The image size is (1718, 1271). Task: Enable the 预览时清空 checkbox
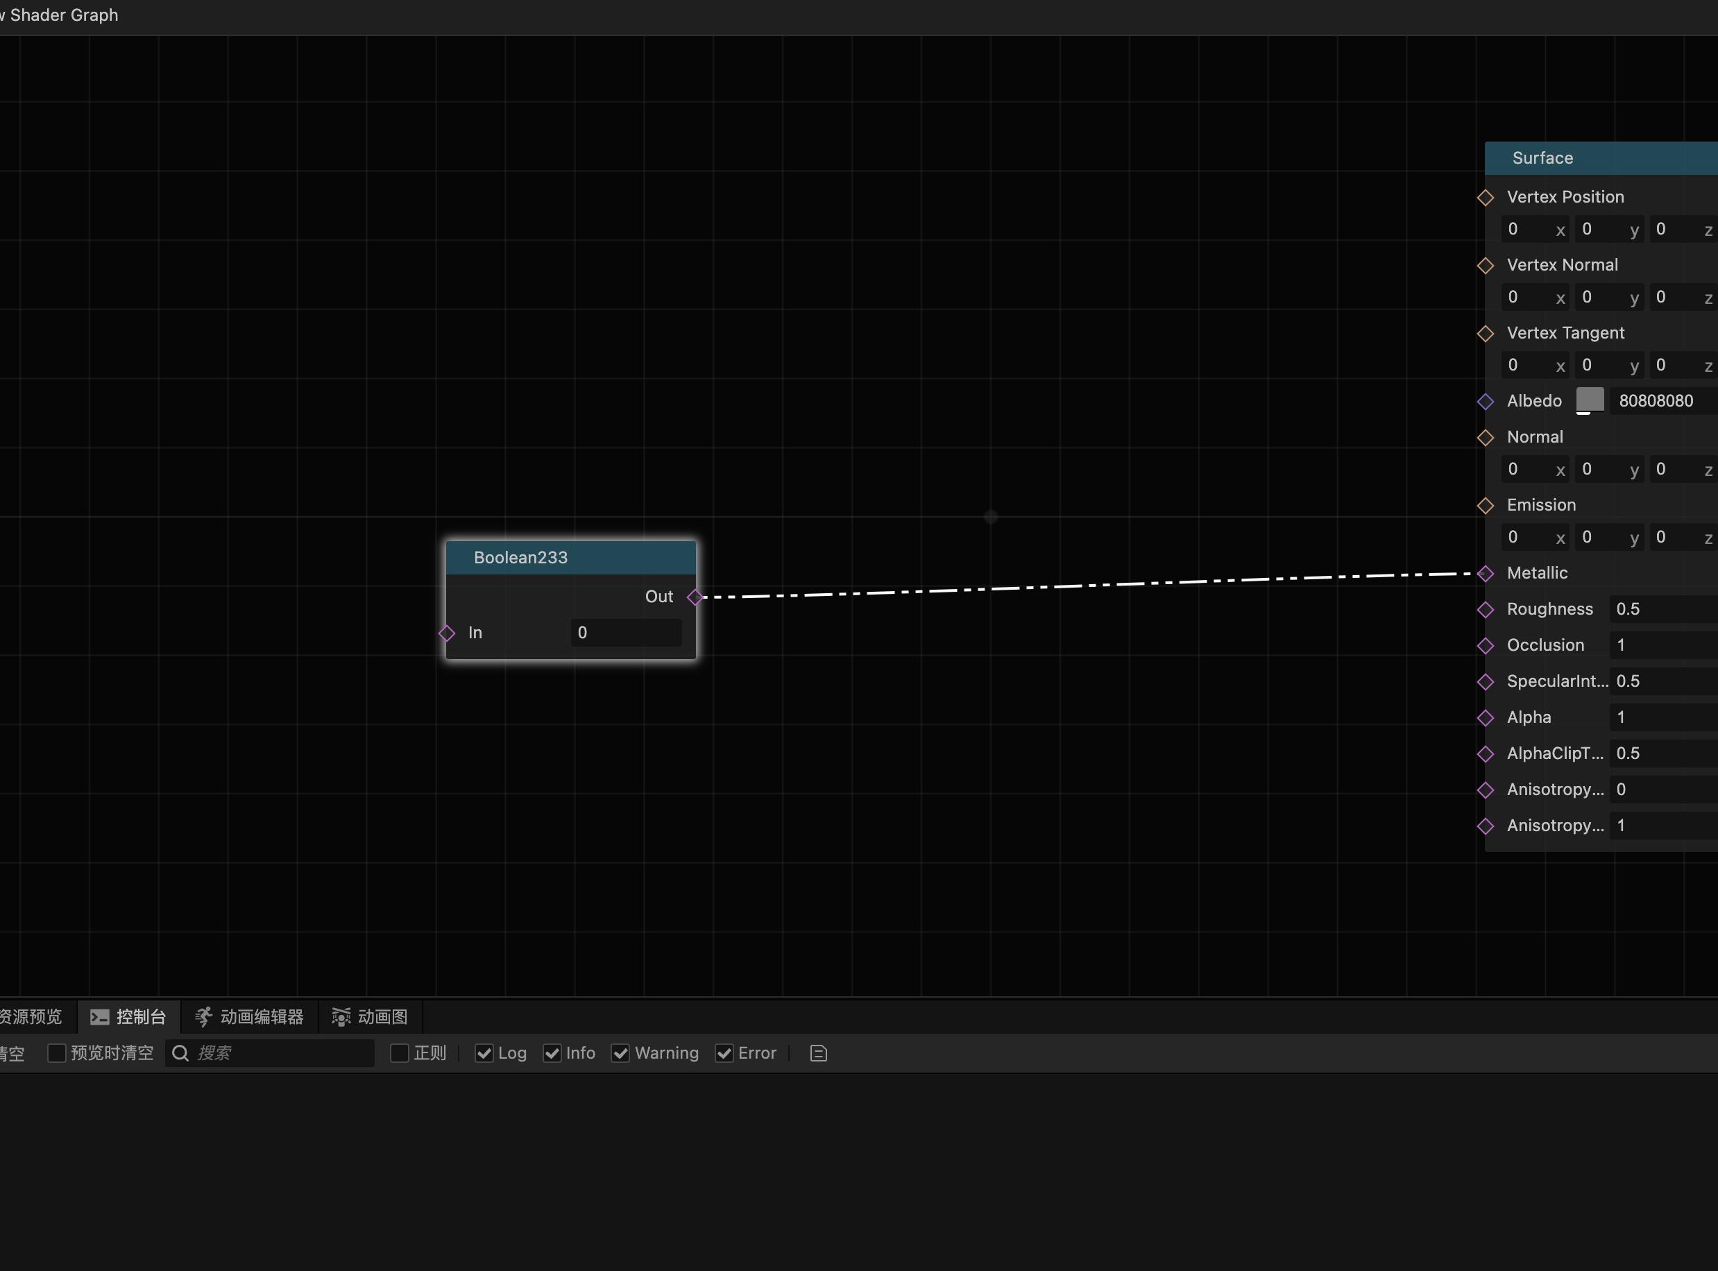[x=57, y=1053]
